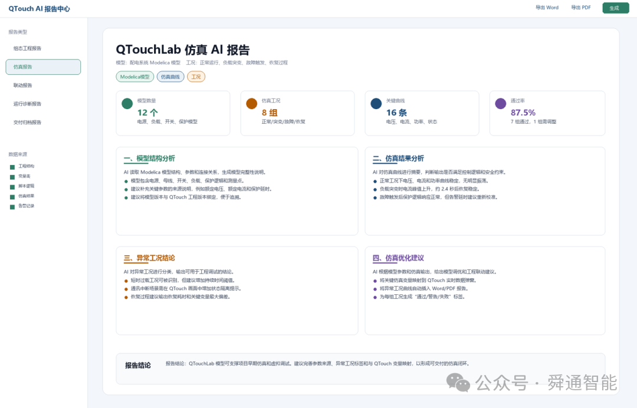Click the 四、仿真优化建议 section heading
This screenshot has height=408, width=637.
(398, 258)
